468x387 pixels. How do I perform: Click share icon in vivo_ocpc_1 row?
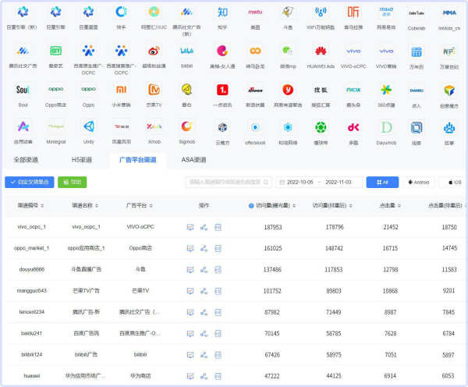204,227
